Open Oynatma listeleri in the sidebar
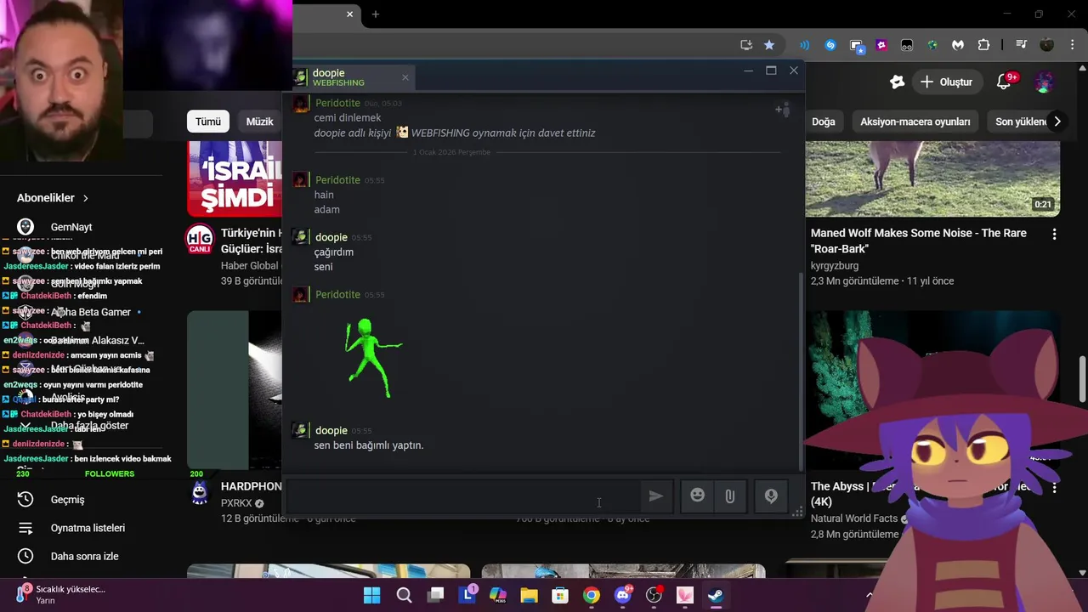This screenshot has height=612, width=1088. pos(88,528)
